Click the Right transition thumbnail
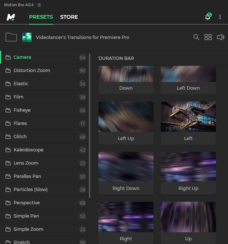This screenshot has height=244, width=228. coord(126,217)
